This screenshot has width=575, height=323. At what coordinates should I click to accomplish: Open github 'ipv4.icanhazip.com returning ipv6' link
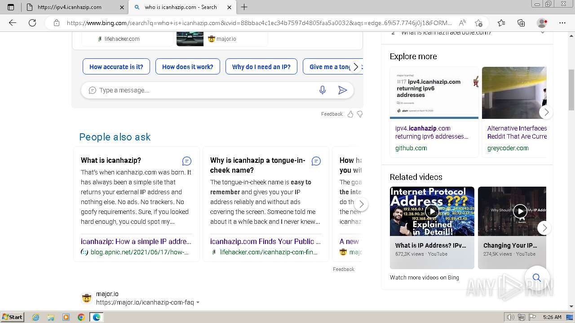pyautogui.click(x=432, y=132)
